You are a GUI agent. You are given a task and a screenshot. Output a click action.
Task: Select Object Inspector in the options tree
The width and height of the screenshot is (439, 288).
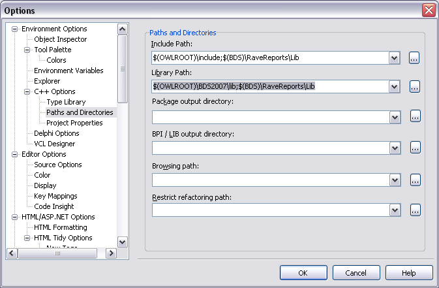[61, 39]
